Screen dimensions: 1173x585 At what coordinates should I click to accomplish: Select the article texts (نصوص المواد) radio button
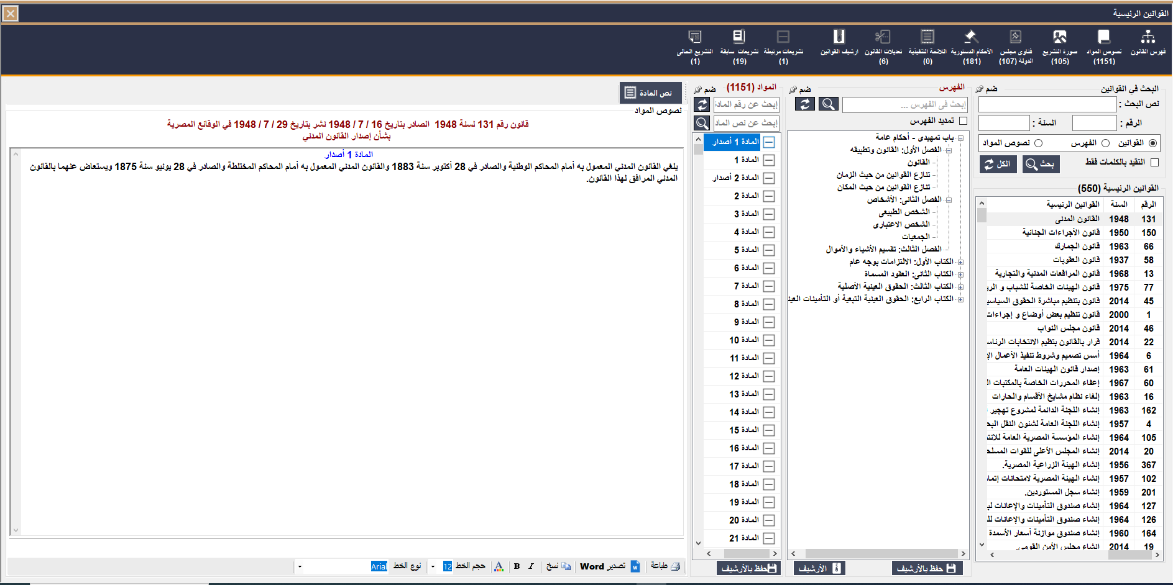[x=1038, y=143]
